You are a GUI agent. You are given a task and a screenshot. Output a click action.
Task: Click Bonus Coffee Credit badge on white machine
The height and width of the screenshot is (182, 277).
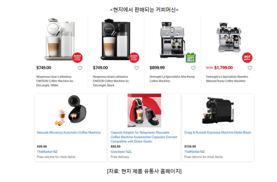click(77, 57)
